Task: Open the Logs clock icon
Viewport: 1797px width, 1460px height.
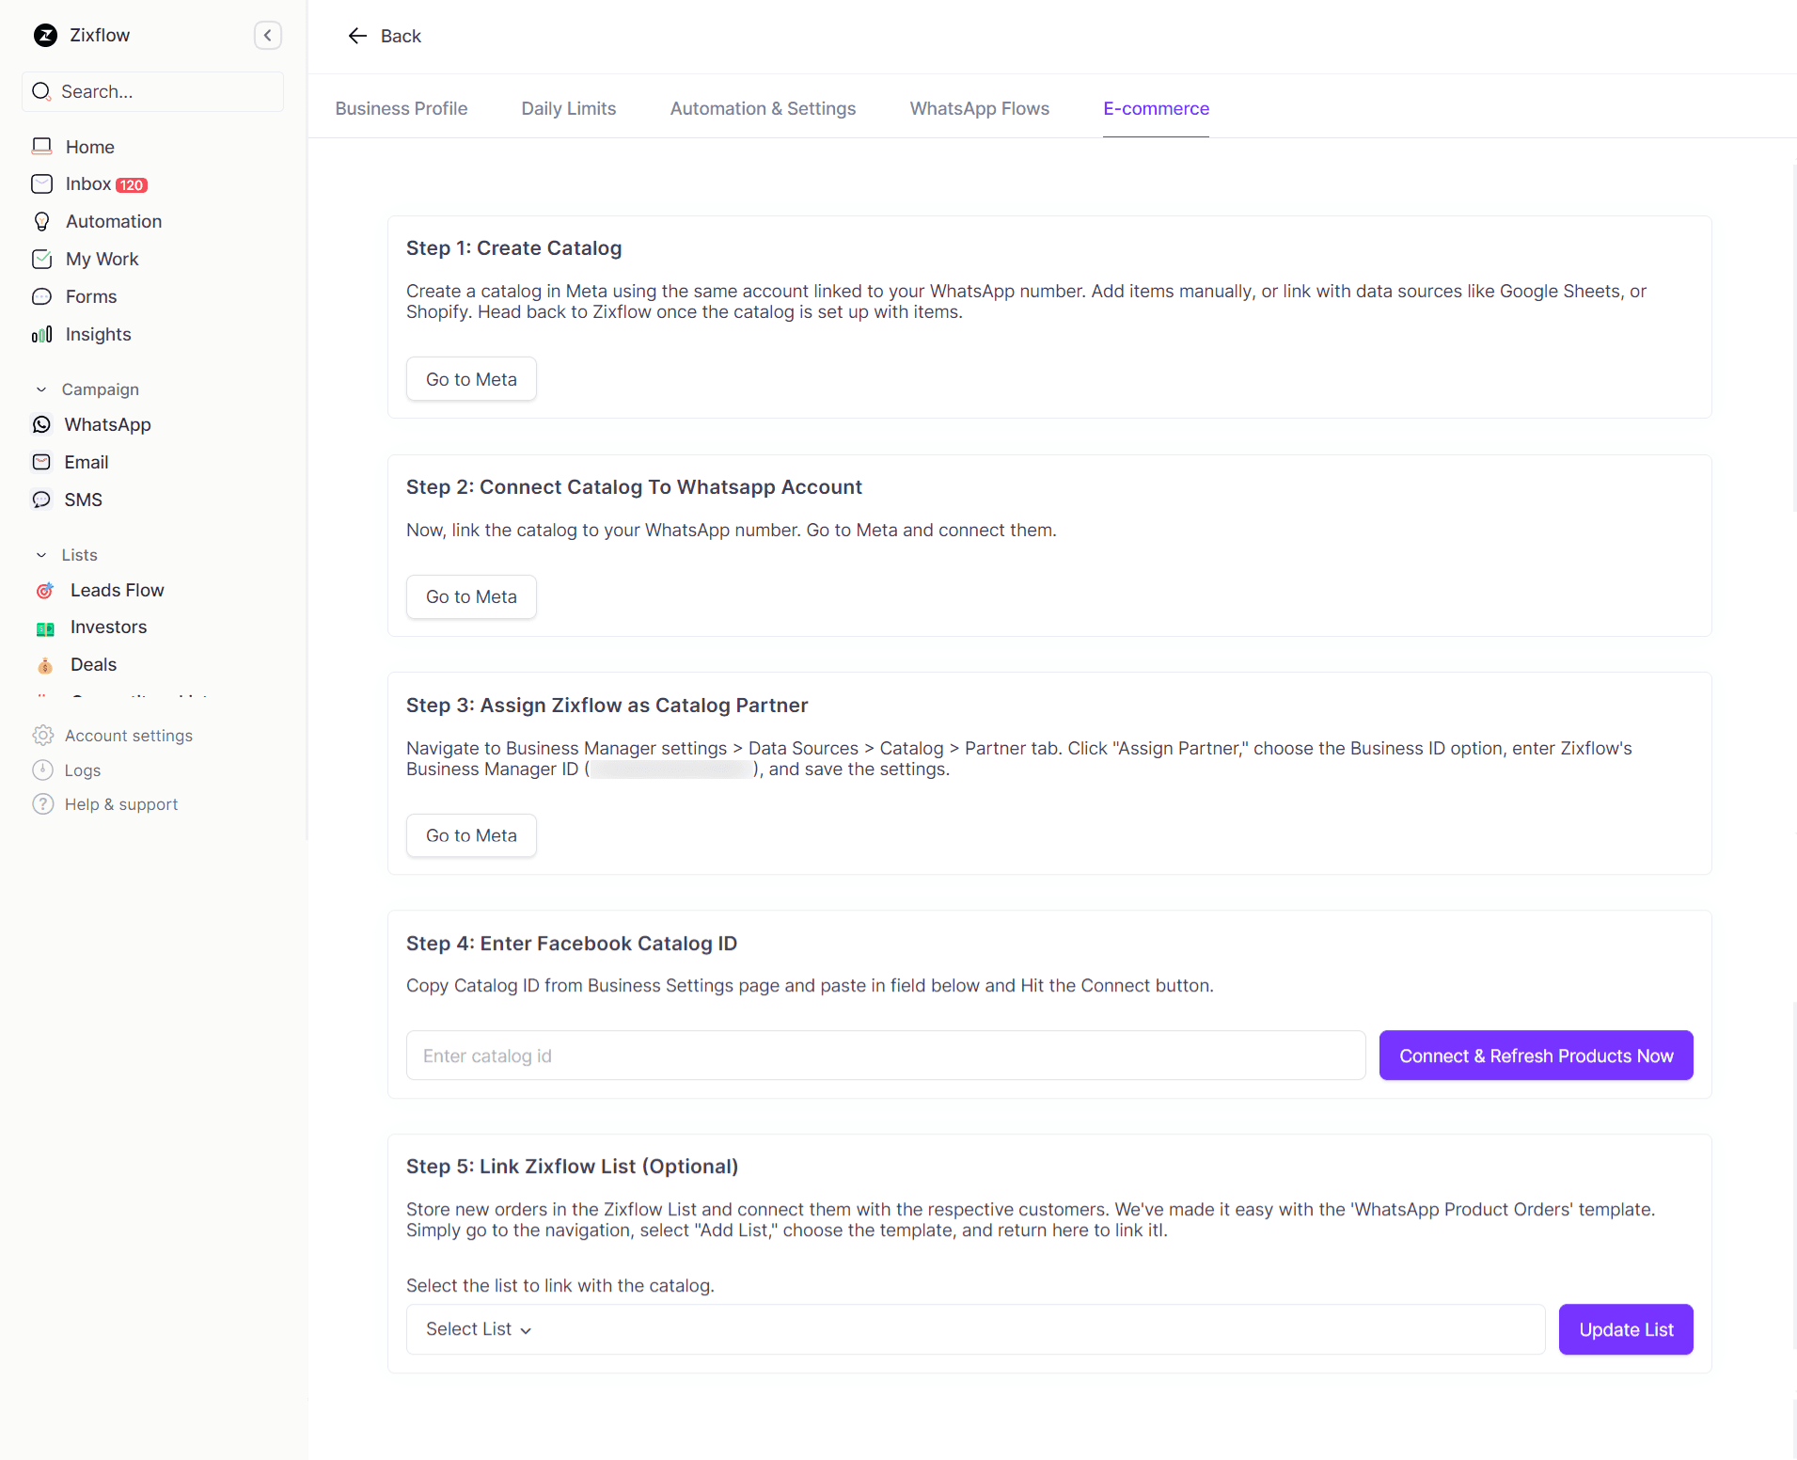Action: click(43, 770)
